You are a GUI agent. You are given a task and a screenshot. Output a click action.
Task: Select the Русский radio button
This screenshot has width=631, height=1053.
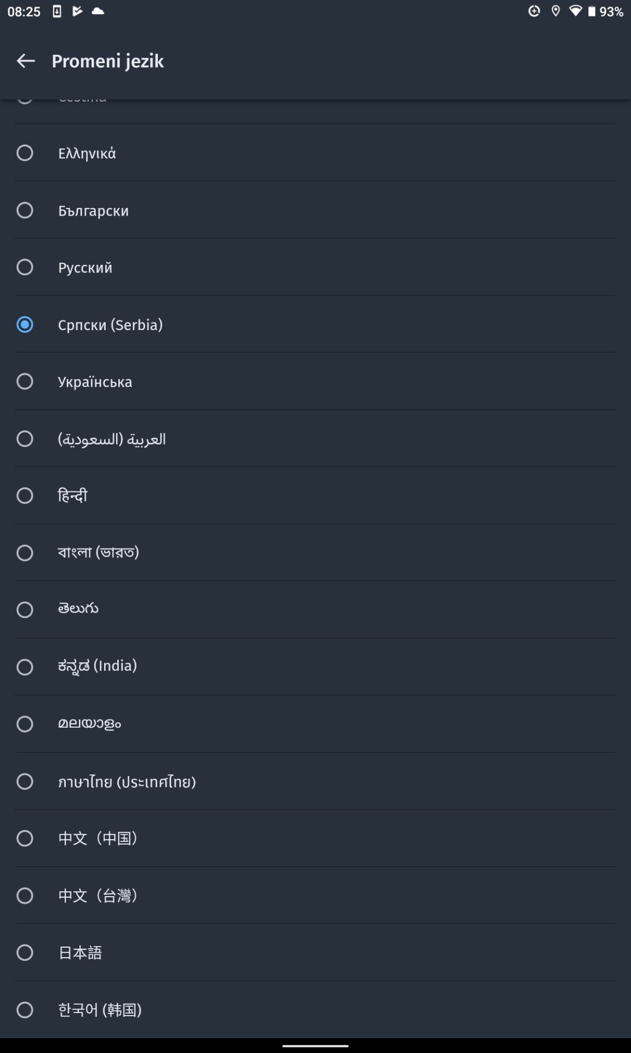[x=25, y=267]
